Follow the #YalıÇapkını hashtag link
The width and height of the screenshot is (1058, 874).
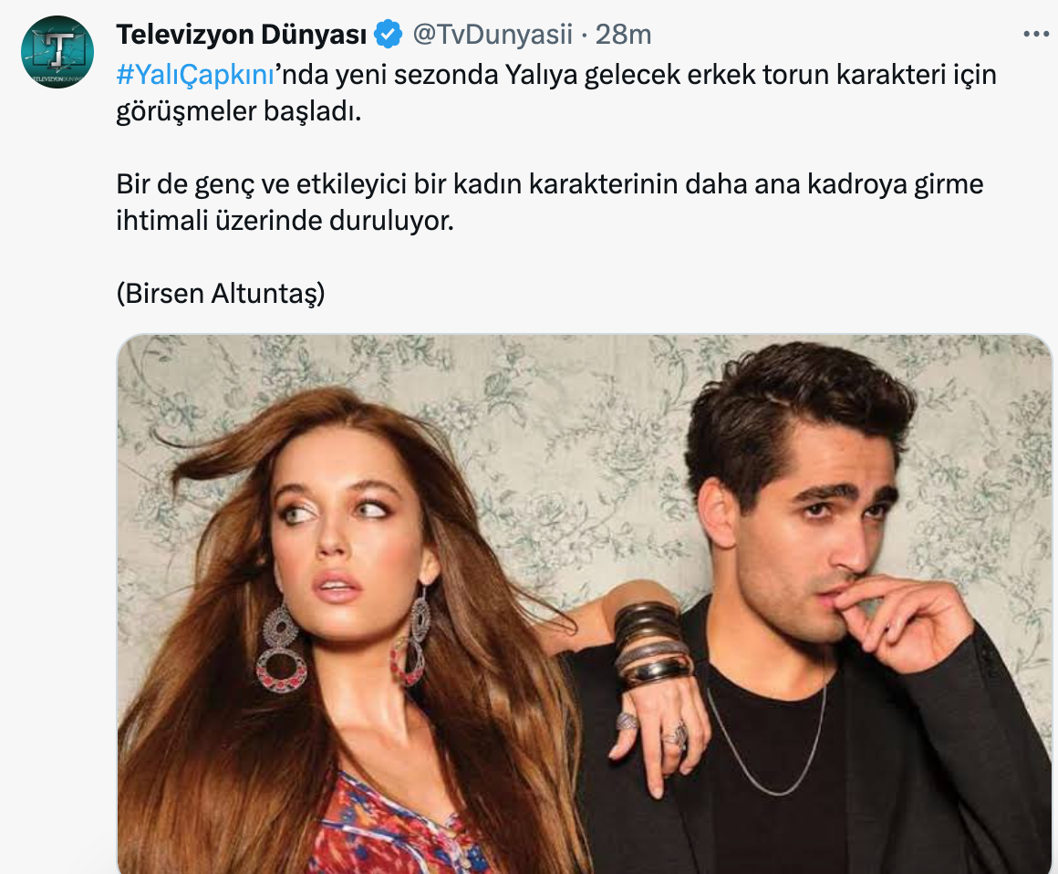tap(195, 75)
